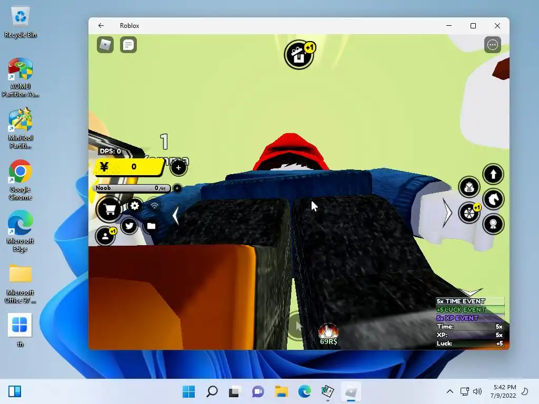Select Microsoft Edge desktop shortcut

click(x=21, y=231)
